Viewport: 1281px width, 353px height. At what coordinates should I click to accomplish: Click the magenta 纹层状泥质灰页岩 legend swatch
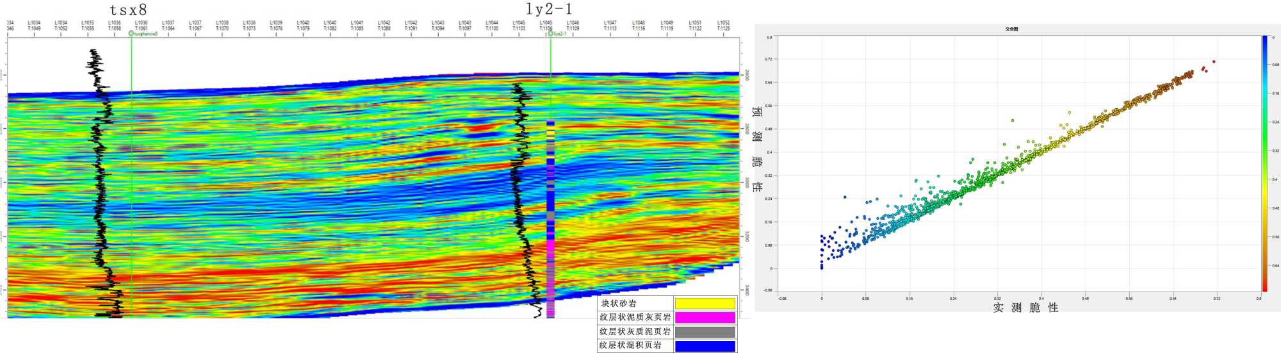(705, 318)
